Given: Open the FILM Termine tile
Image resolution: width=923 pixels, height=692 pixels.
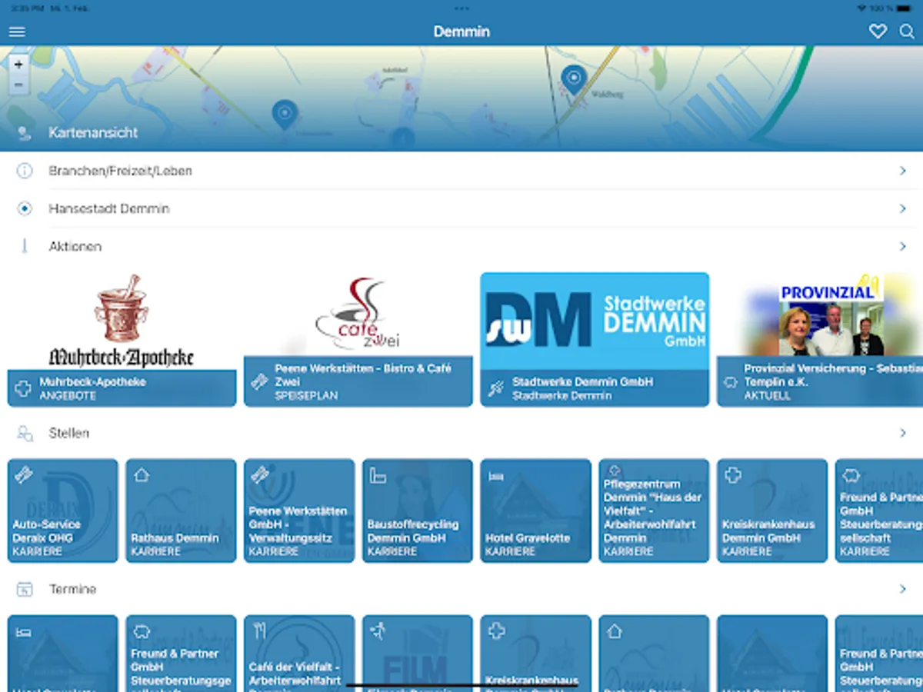Looking at the screenshot, I should [418, 653].
